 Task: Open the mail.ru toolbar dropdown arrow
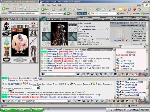(x=88, y=13)
